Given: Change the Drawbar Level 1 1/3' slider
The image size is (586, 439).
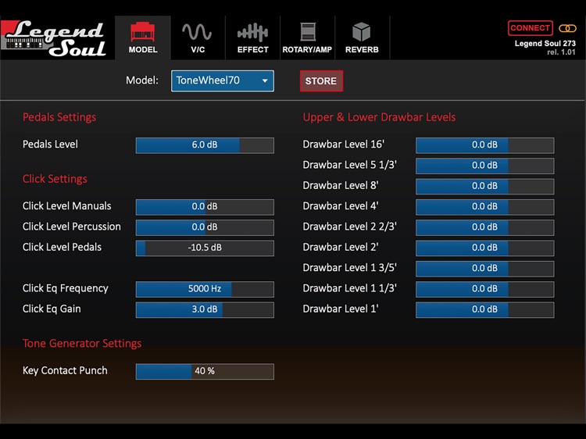Looking at the screenshot, I should [x=484, y=289].
